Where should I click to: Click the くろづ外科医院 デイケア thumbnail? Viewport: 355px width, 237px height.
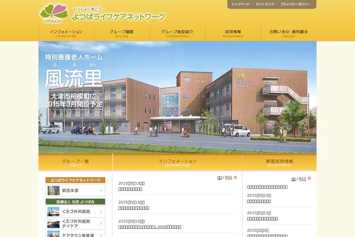[53, 223]
